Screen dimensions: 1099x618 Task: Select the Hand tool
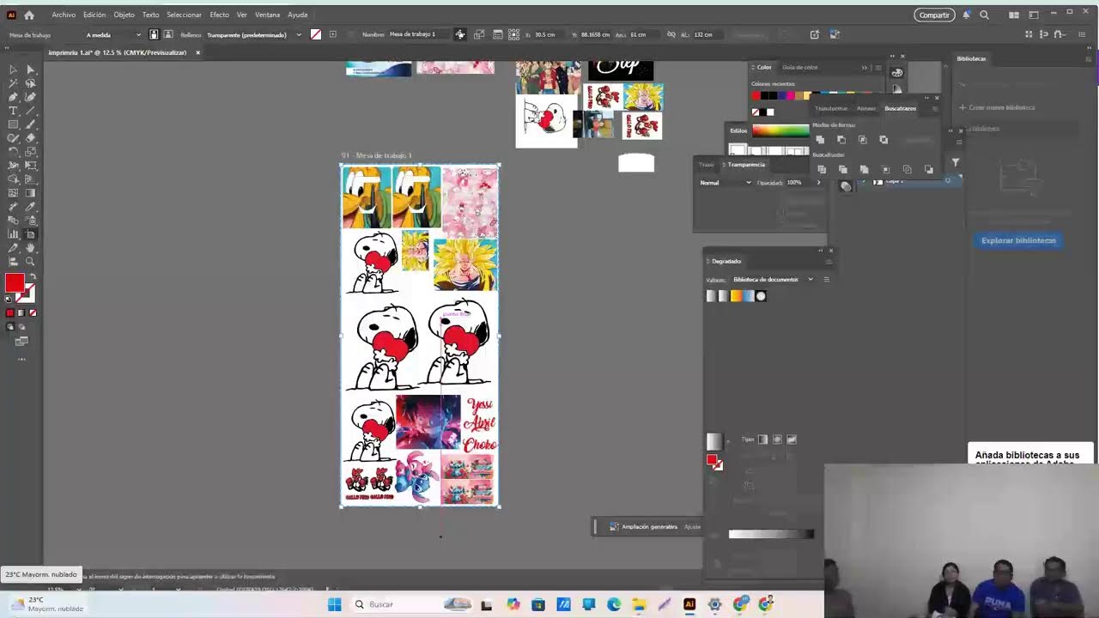click(30, 248)
